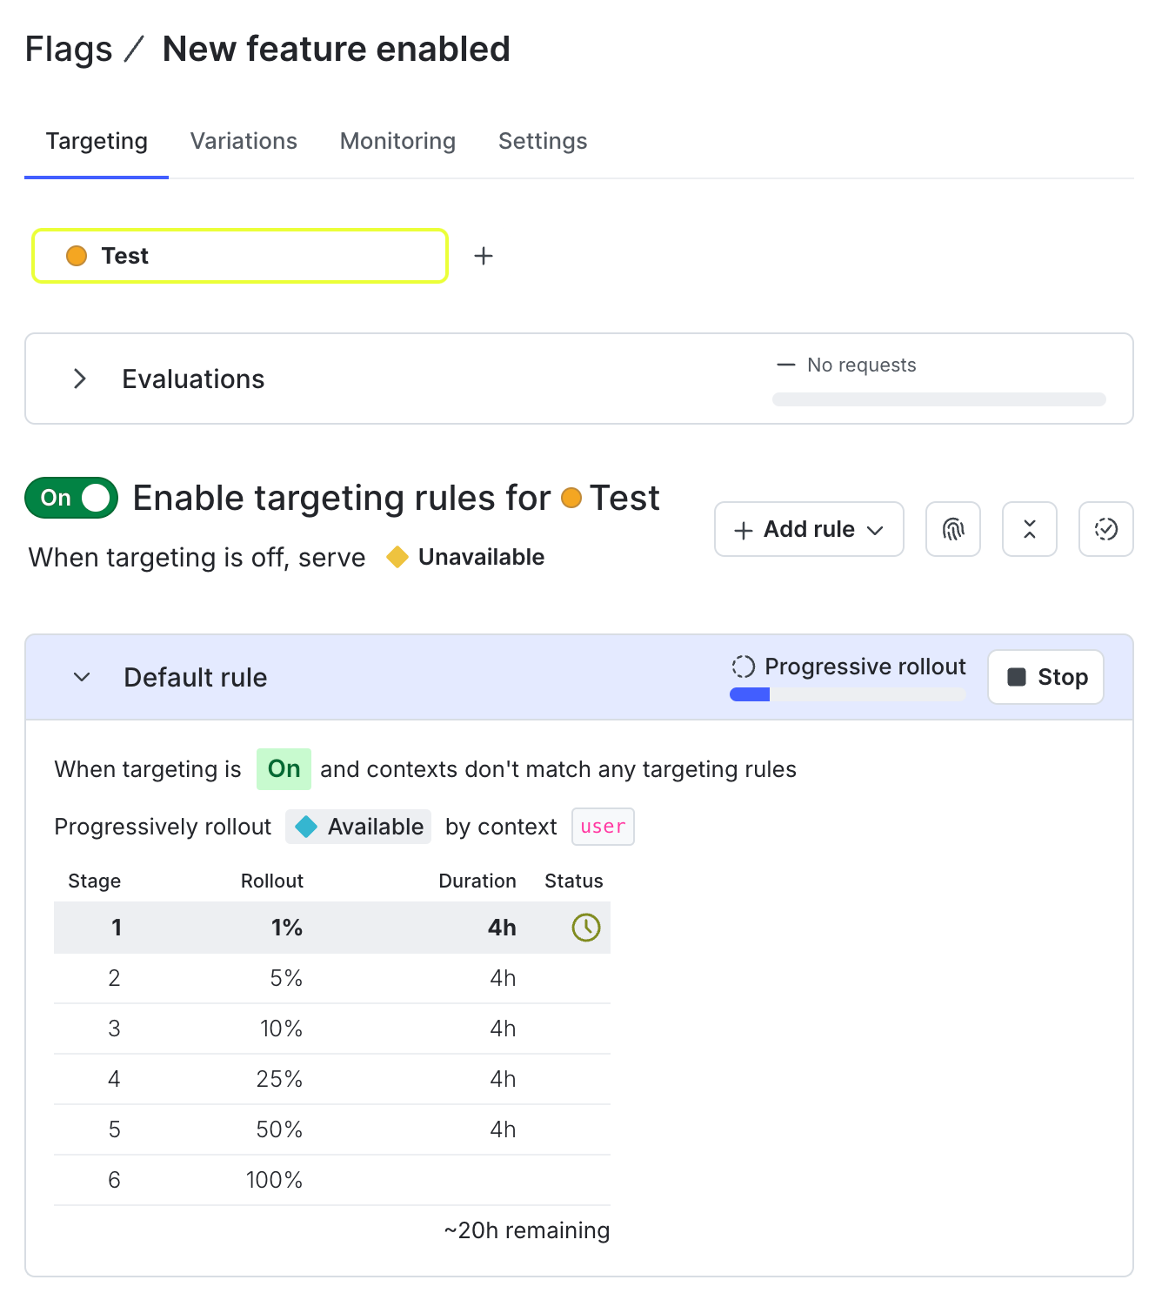1155x1300 pixels.
Task: Select the teal Available variation diamond
Action: coord(306,827)
